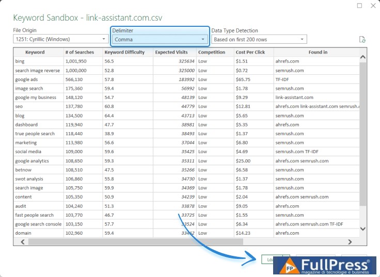Open the File Origin dropdown

coord(60,39)
